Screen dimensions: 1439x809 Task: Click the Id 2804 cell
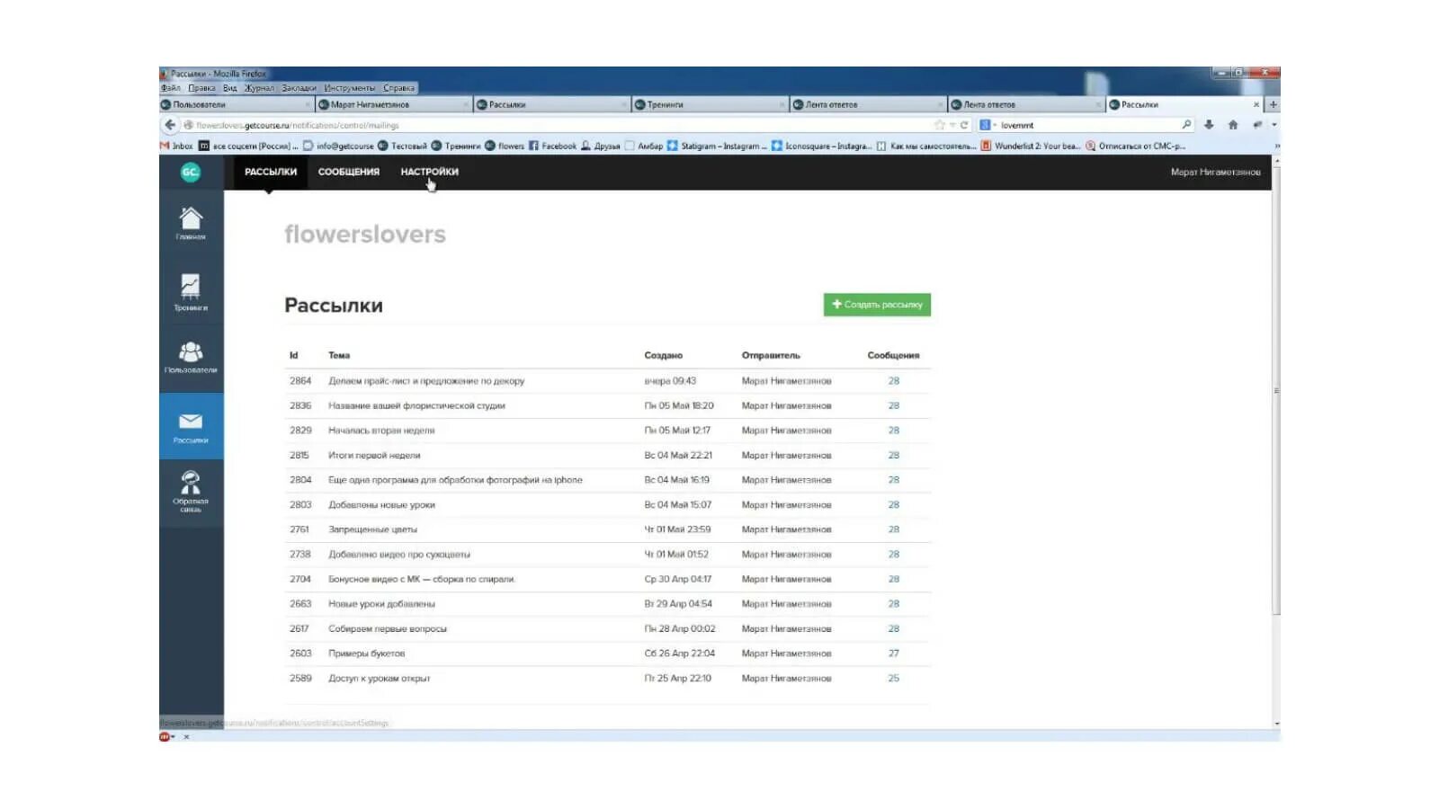click(300, 480)
